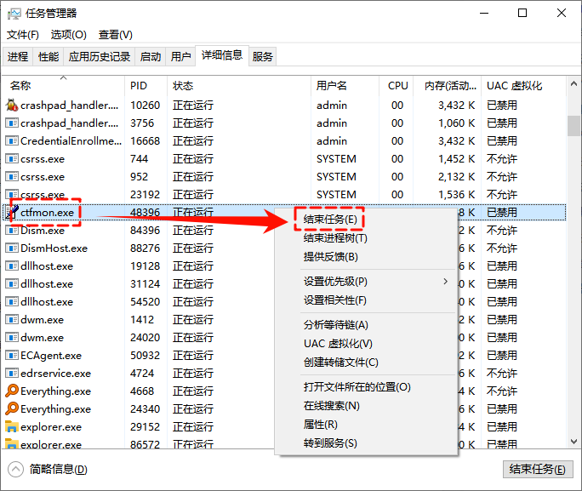This screenshot has height=491, width=582.
Task: Click the Task Manager title bar icon
Action: click(14, 14)
